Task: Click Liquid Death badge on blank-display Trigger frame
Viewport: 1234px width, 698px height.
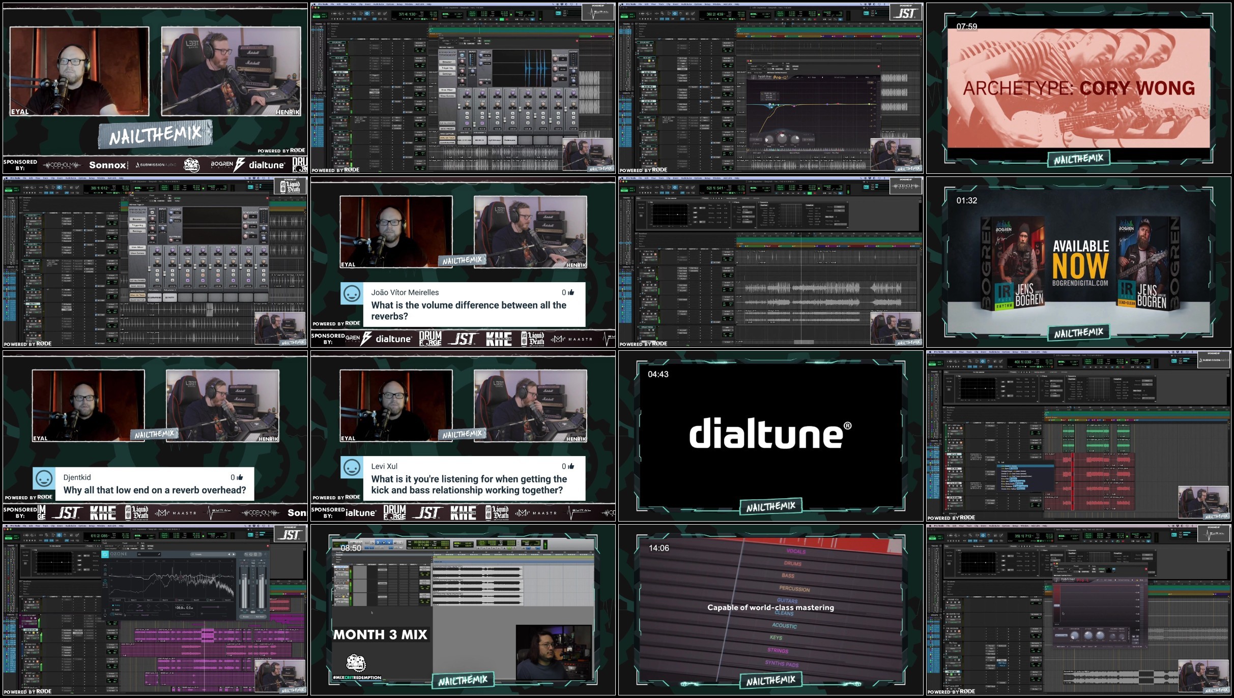Action: point(290,186)
